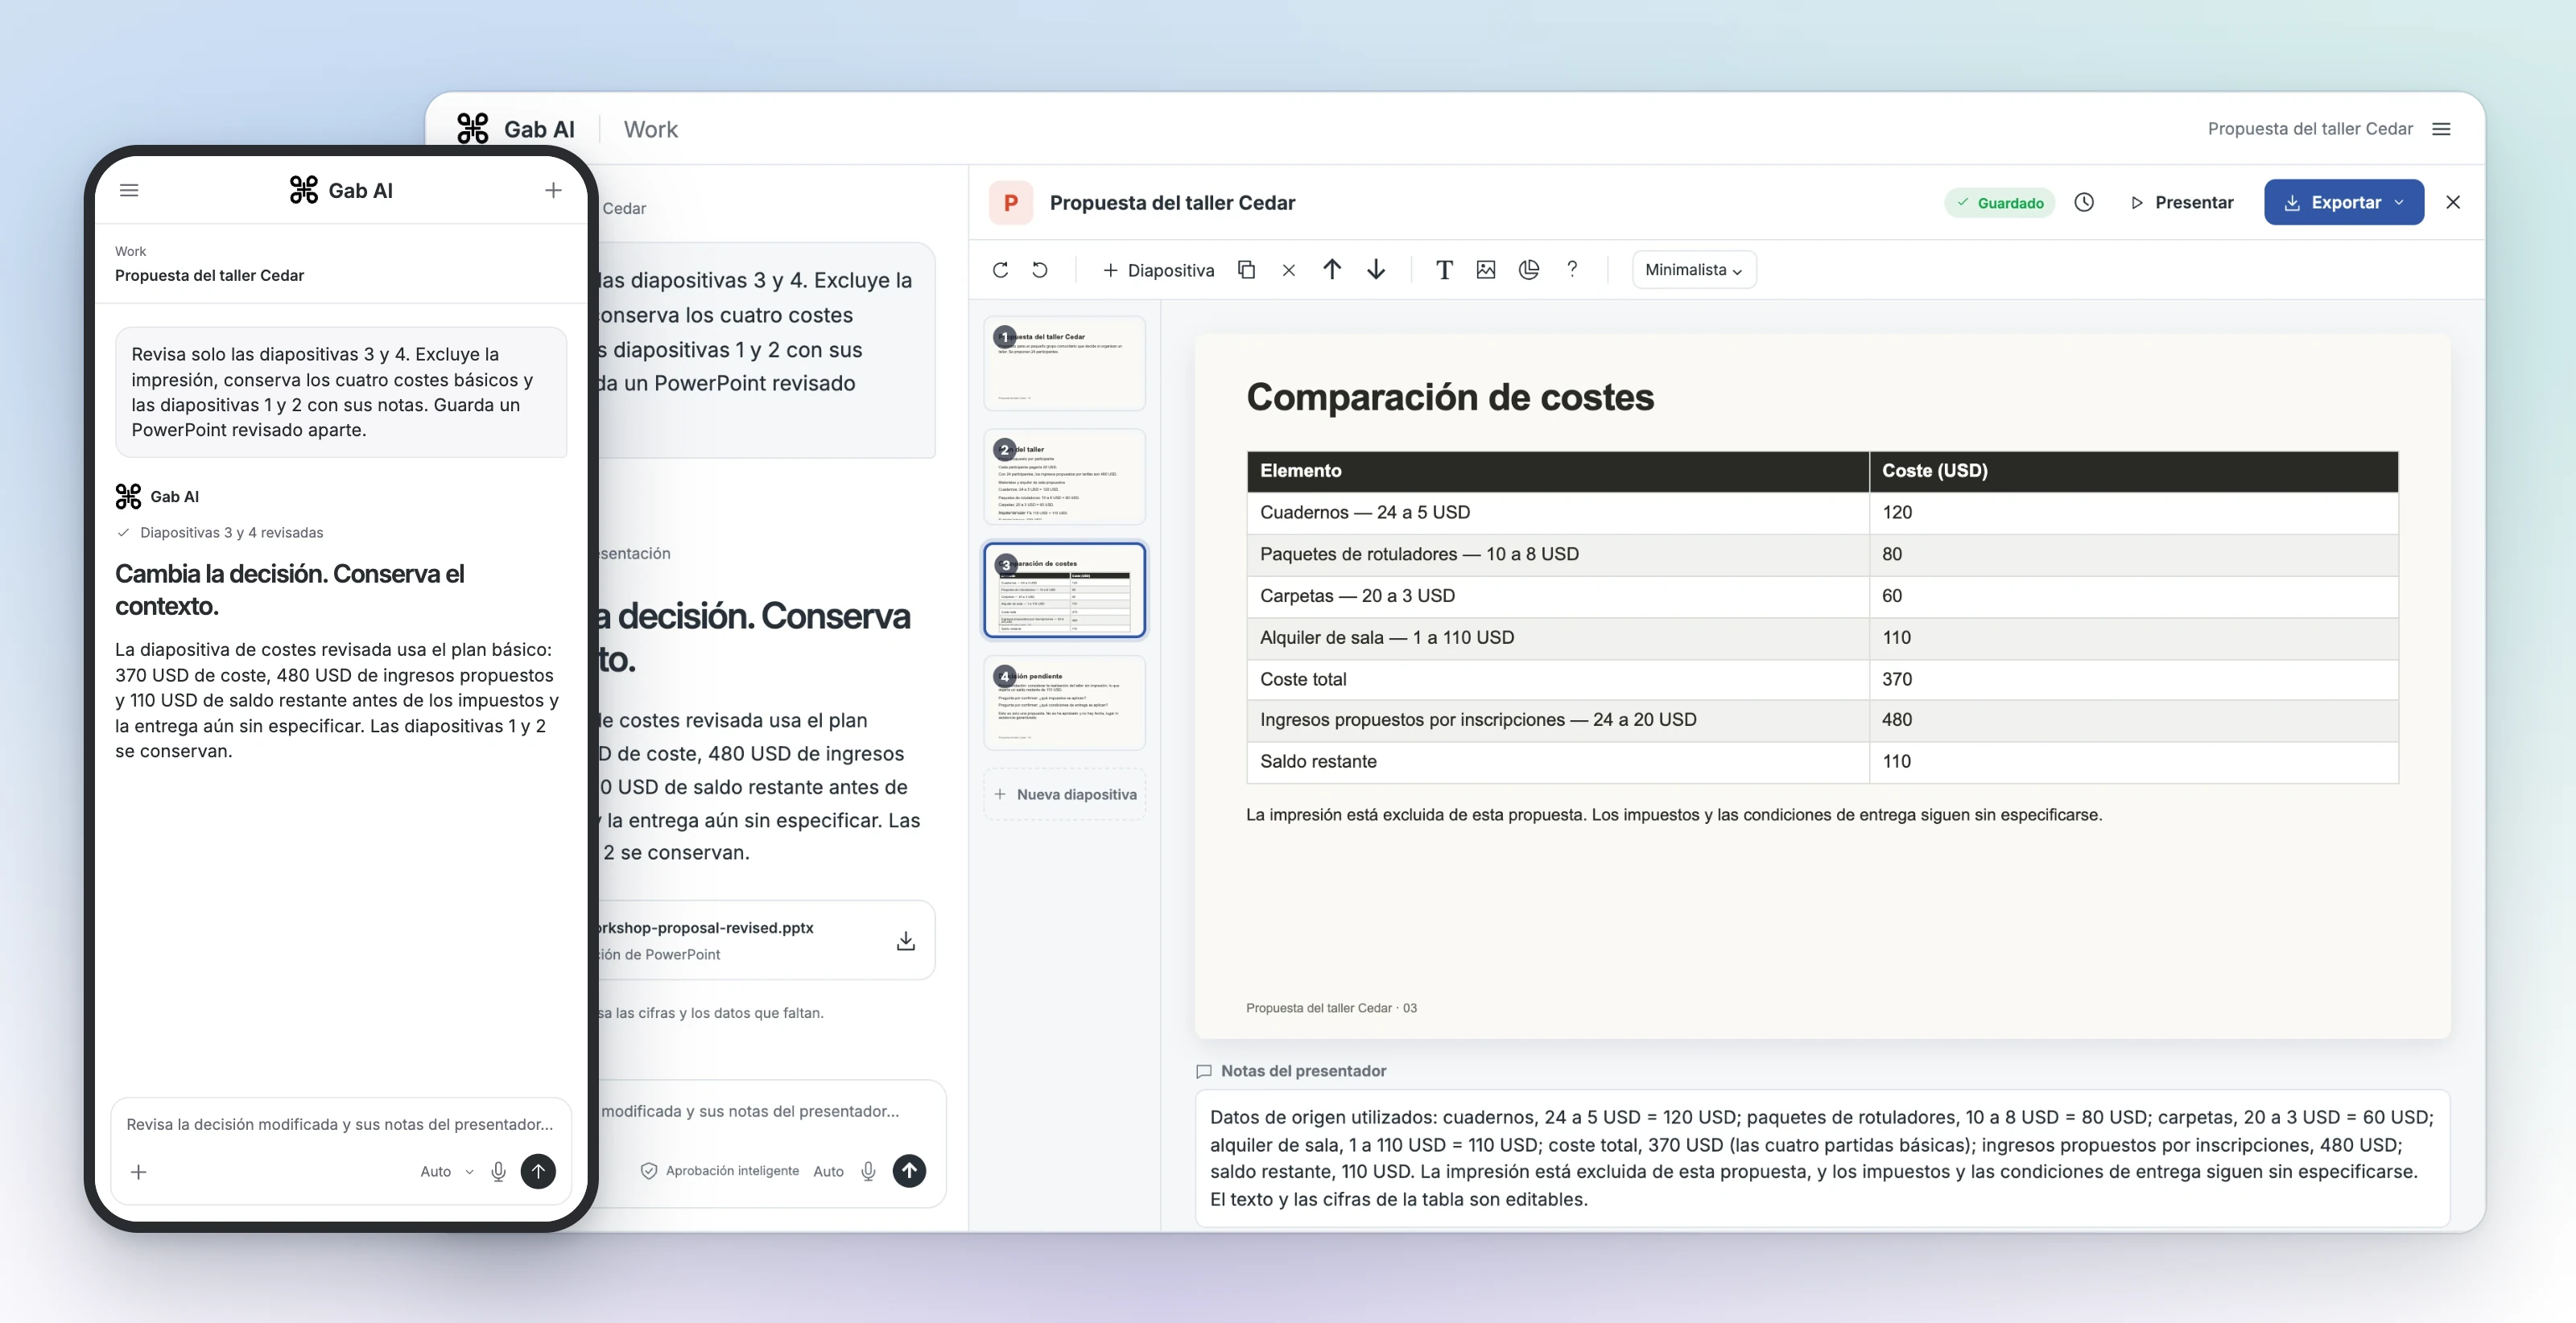Select slide 1 thumbnail

tap(1064, 363)
